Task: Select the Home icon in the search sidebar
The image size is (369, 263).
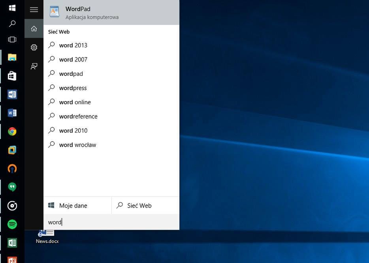Action: tap(34, 29)
